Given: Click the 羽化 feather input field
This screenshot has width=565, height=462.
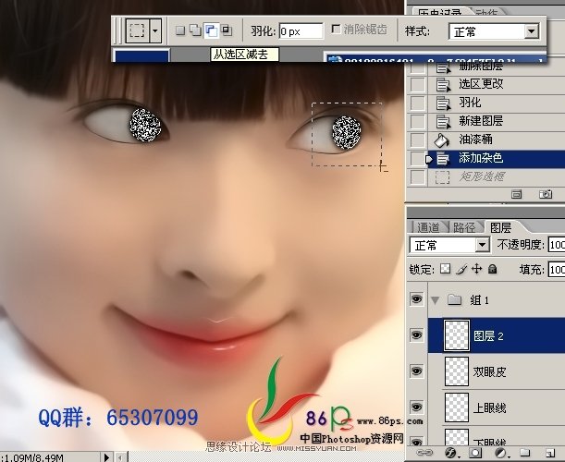Looking at the screenshot, I should point(301,31).
